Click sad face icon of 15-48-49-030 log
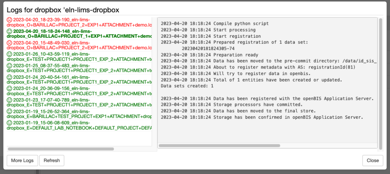The height and width of the screenshot is (174, 390). tap(9, 43)
